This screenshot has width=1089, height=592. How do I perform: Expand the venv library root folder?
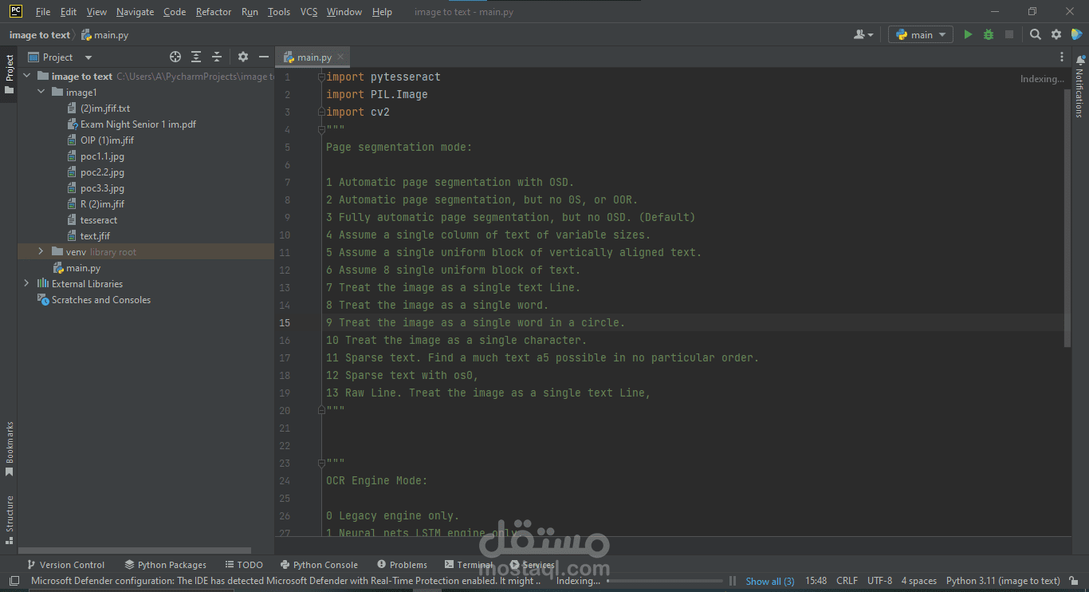(41, 252)
